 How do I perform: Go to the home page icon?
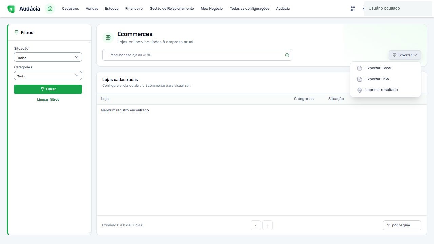coord(50,8)
